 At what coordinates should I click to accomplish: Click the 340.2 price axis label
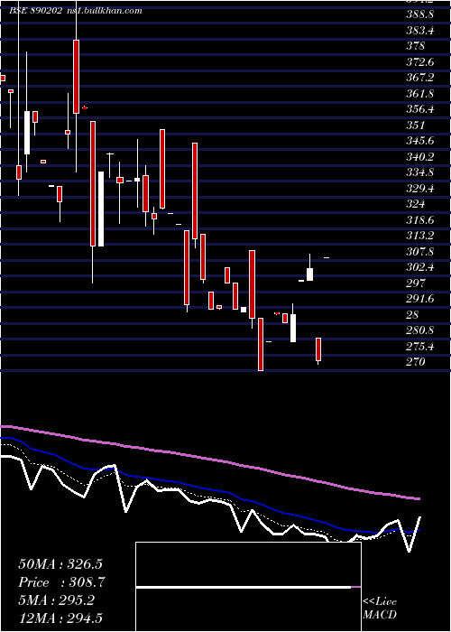coord(420,157)
